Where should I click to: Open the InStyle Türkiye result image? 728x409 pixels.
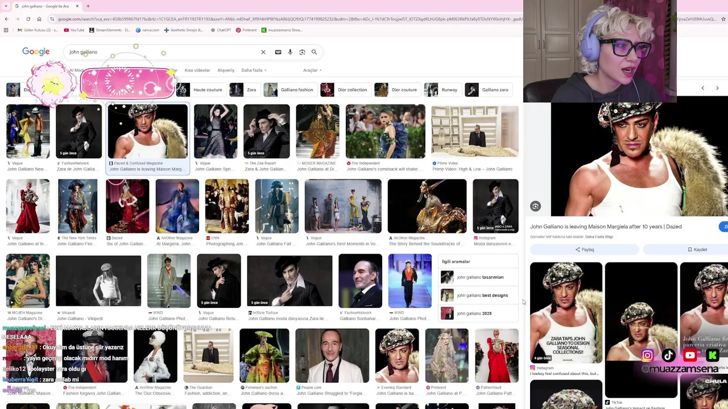[x=289, y=281]
